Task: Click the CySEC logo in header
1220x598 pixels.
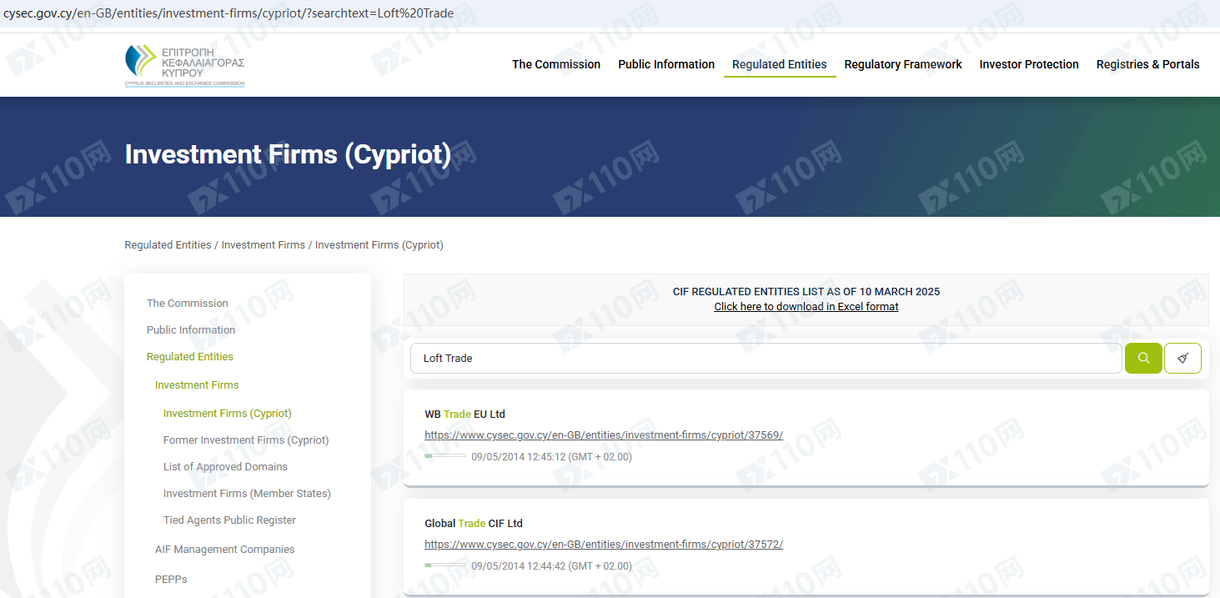Action: [x=184, y=65]
